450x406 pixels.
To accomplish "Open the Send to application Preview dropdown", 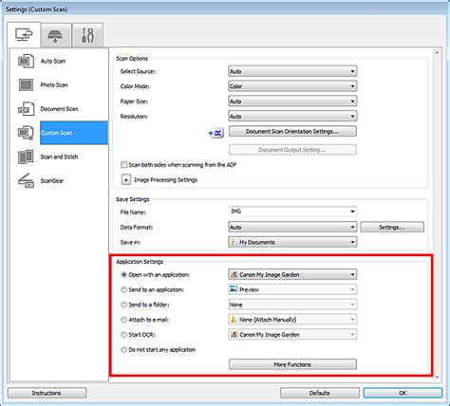I will pos(292,289).
